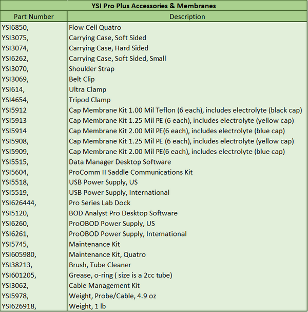The height and width of the screenshot is (312, 308).
Task: Click the Part Number column header
Action: (x=33, y=16)
